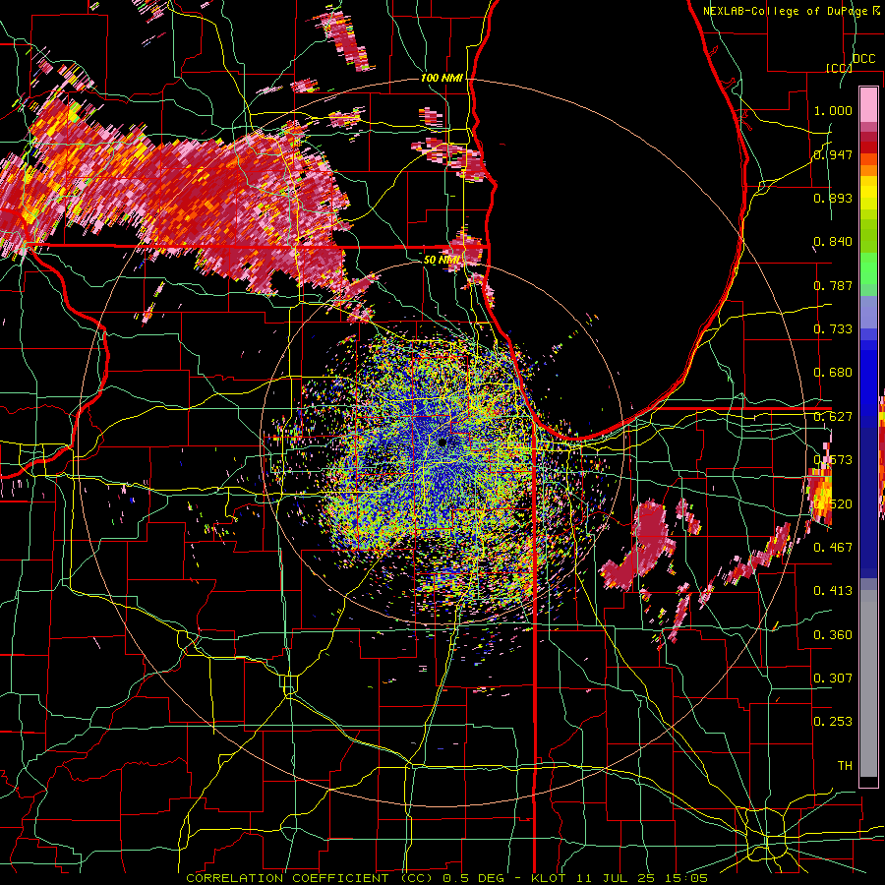Click CORRELATION COEFFICIENT in the bottom caption
Viewport: 885px width, 885px height.
click(287, 878)
